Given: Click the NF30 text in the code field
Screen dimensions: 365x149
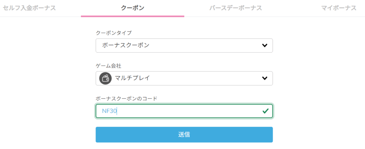Looking at the screenshot, I should (x=109, y=111).
